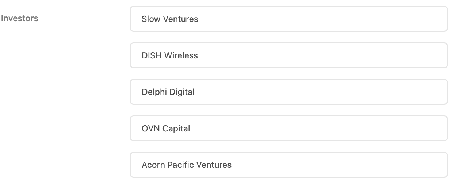The image size is (455, 181).
Task: Focus the DISH Wireless input field
Action: coord(288,55)
